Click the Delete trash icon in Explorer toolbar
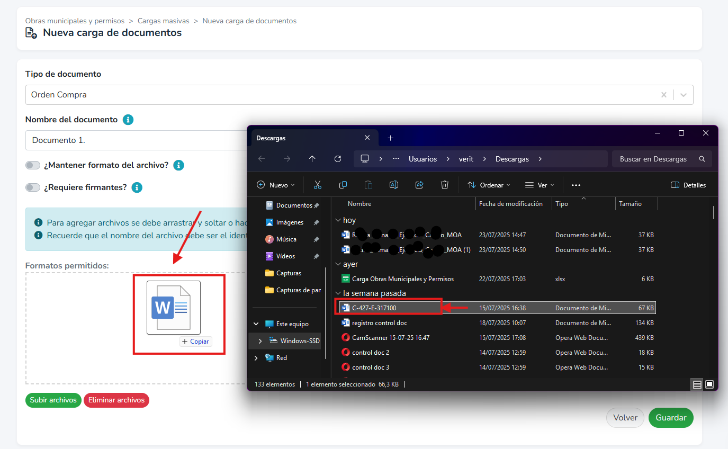This screenshot has height=449, width=728. pyautogui.click(x=445, y=185)
